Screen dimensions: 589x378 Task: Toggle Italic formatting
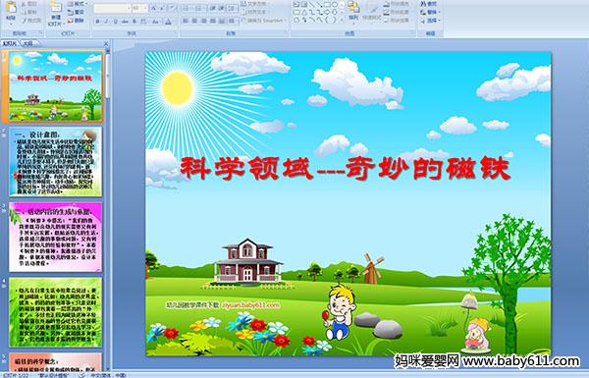(x=106, y=22)
